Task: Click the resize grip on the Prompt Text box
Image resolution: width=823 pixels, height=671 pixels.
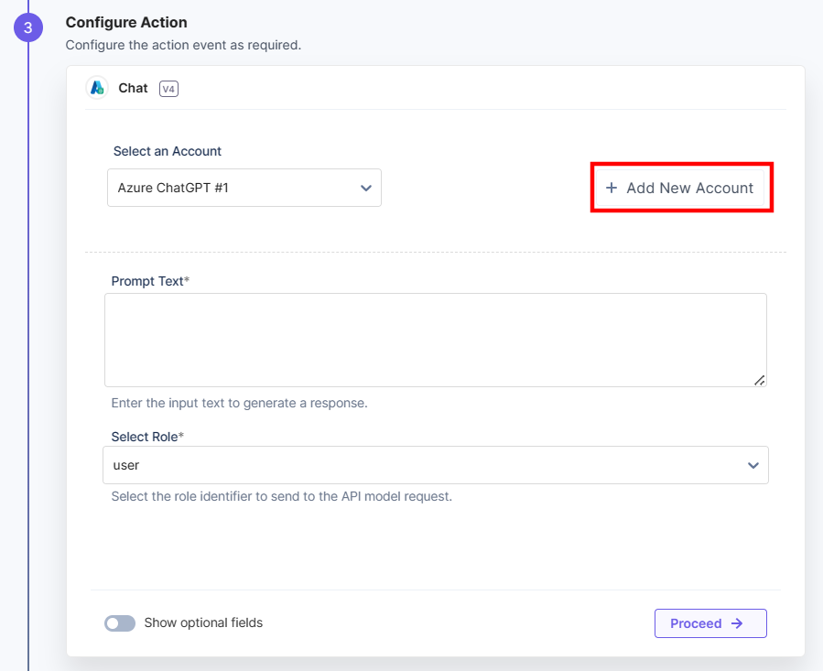Action: pos(760,381)
